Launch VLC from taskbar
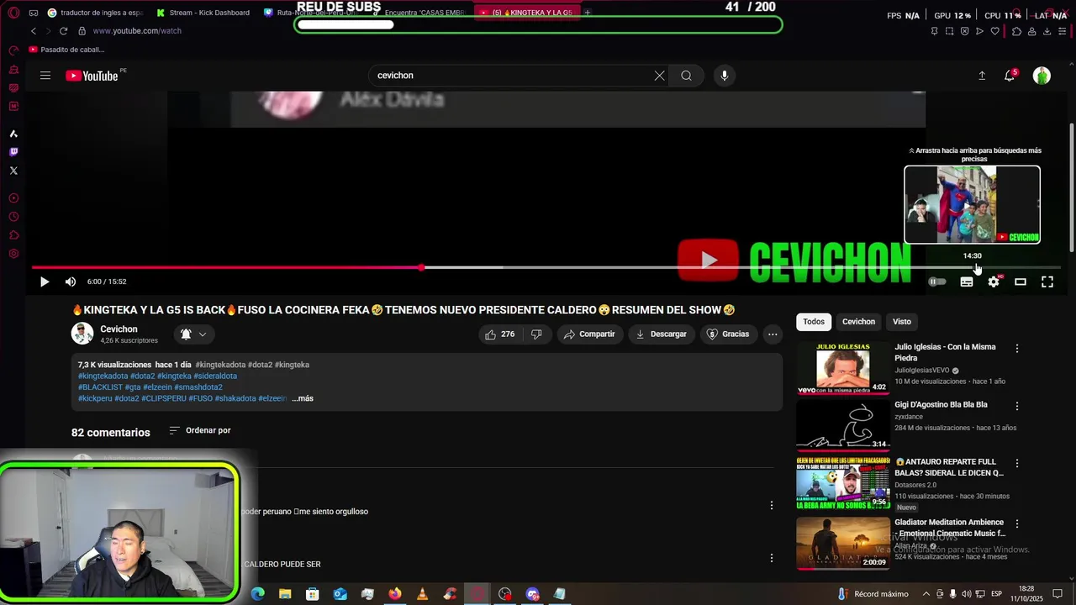1076x605 pixels. tap(422, 594)
